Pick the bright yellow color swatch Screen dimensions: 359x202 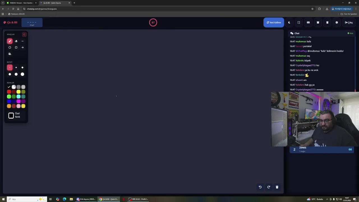tap(19, 92)
